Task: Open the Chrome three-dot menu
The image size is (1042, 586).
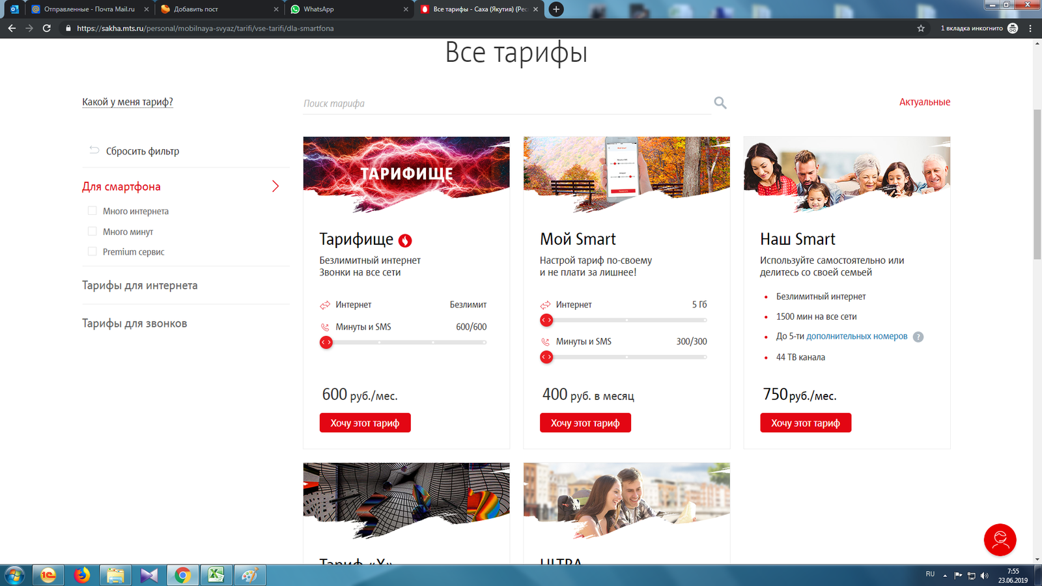Action: point(1030,28)
